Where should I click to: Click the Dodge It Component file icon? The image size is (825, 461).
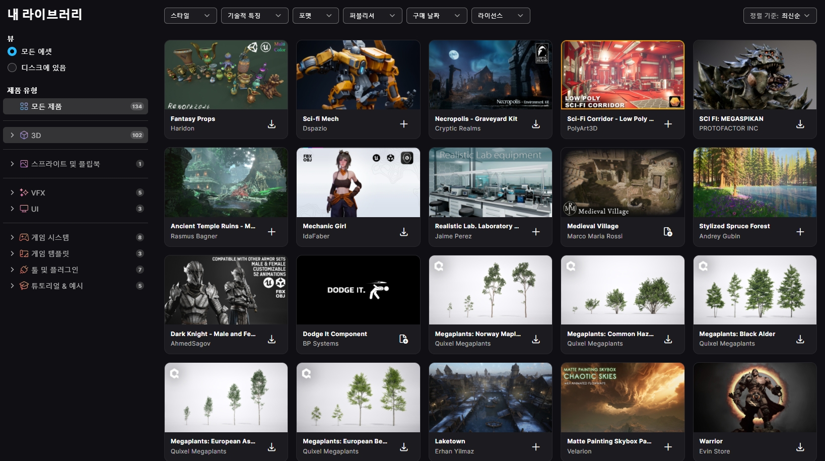tap(403, 339)
